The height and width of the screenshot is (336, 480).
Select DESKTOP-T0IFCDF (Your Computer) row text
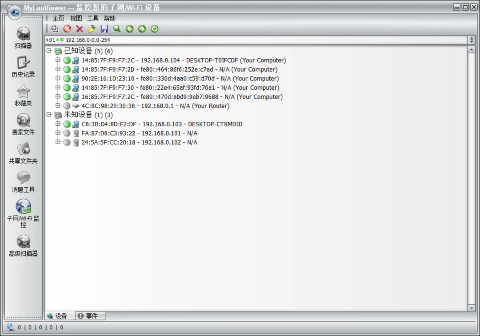pos(184,60)
